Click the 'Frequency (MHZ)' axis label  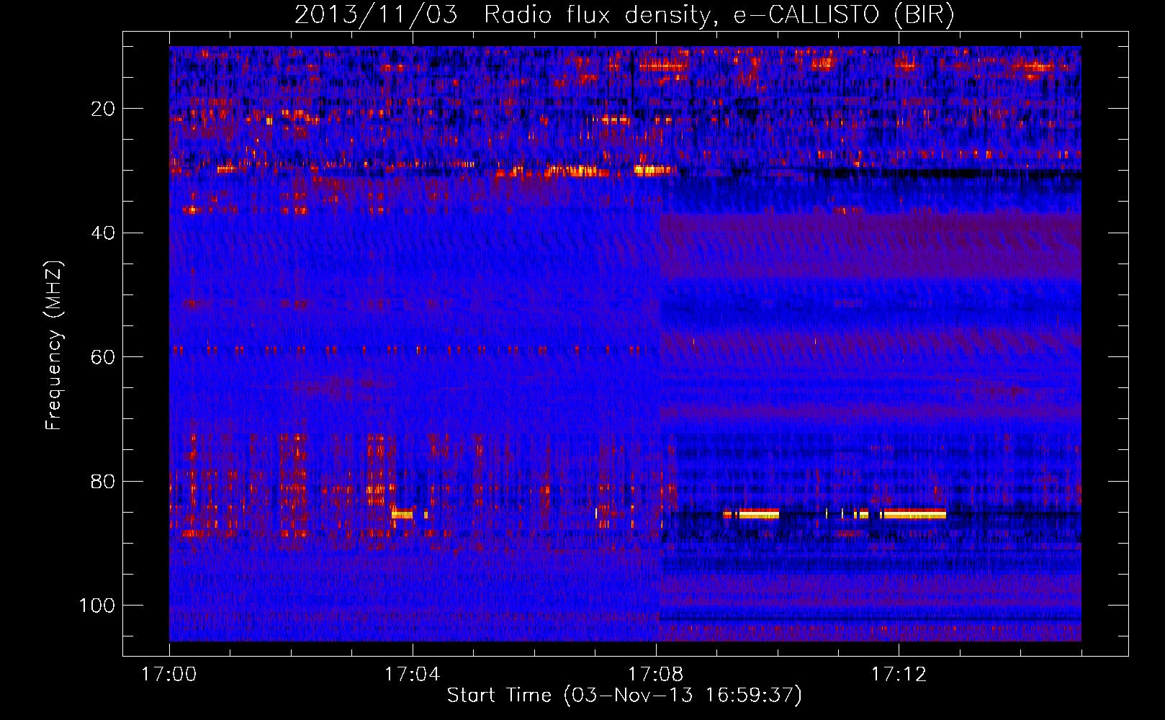coord(54,345)
